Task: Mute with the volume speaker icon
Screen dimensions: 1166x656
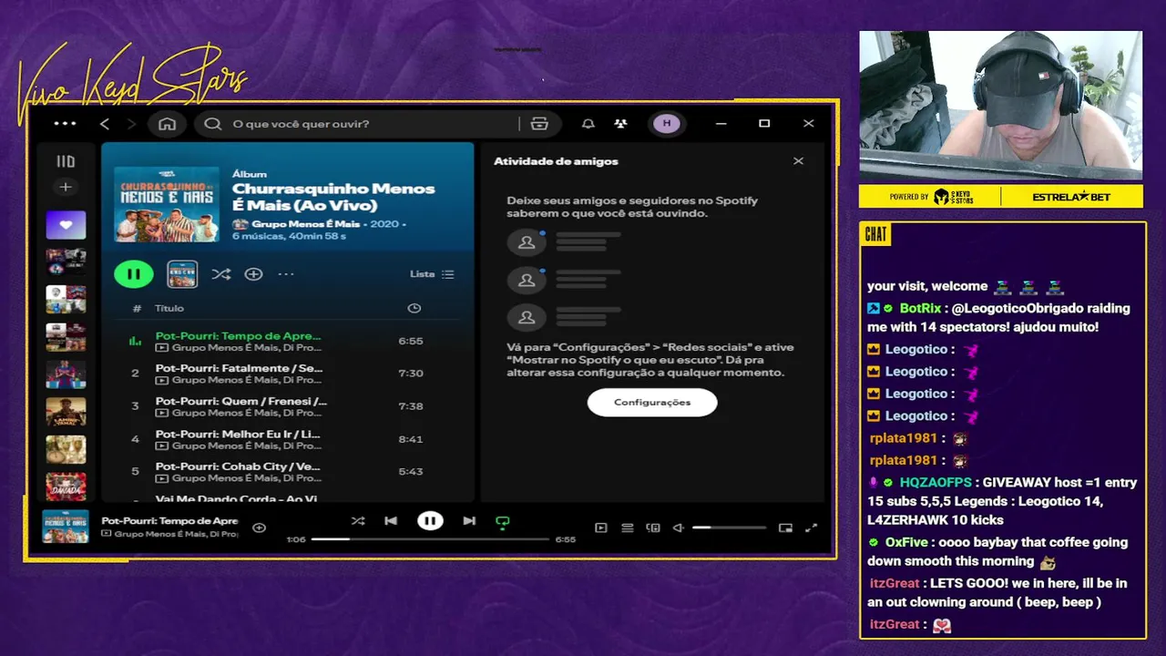Action: [x=679, y=528]
